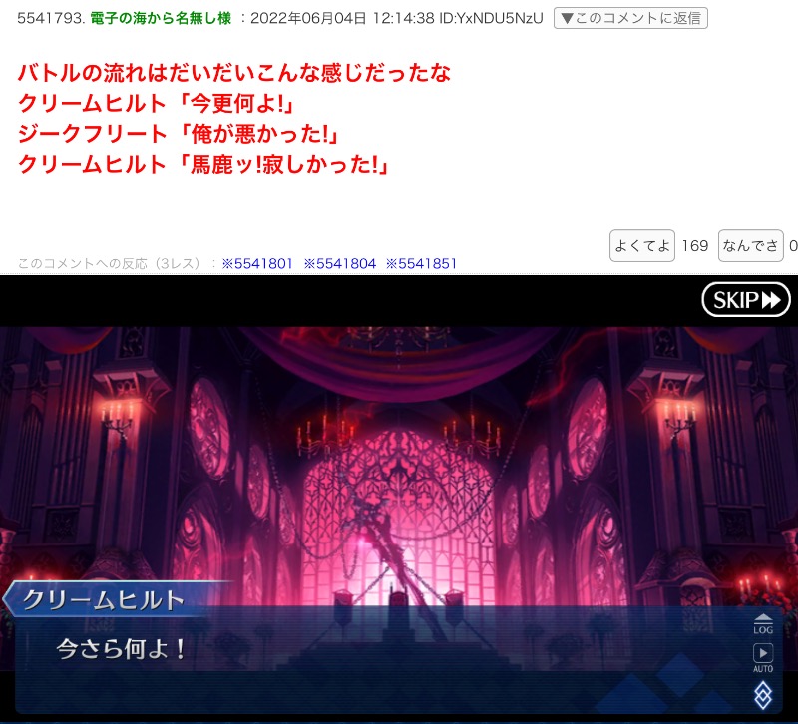Click the よくてよ vote button
The height and width of the screenshot is (724, 798).
(642, 245)
